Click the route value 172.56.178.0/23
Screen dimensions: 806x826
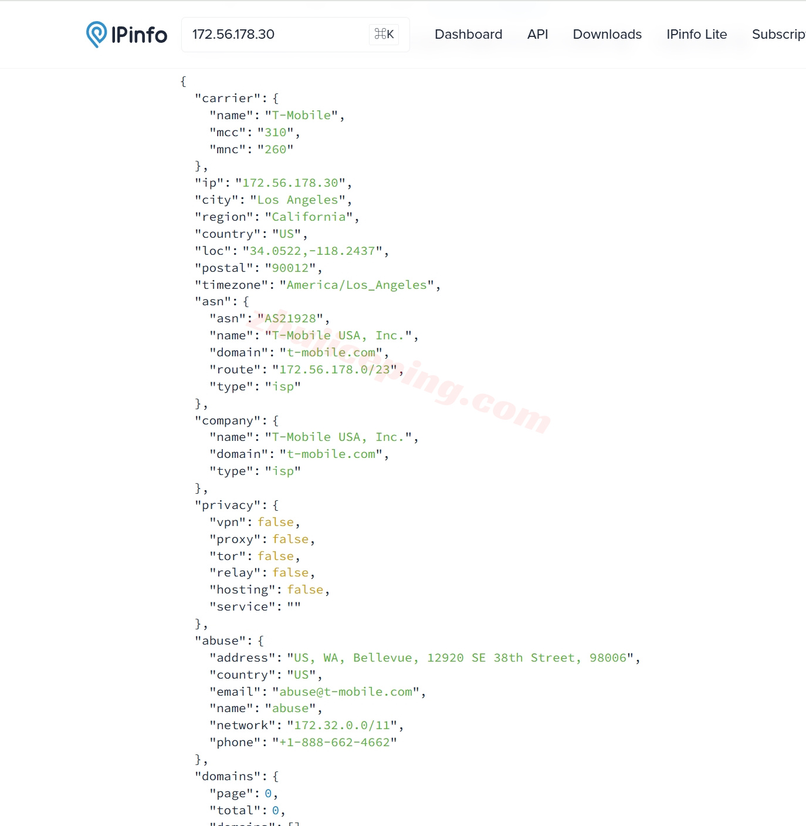pos(334,370)
